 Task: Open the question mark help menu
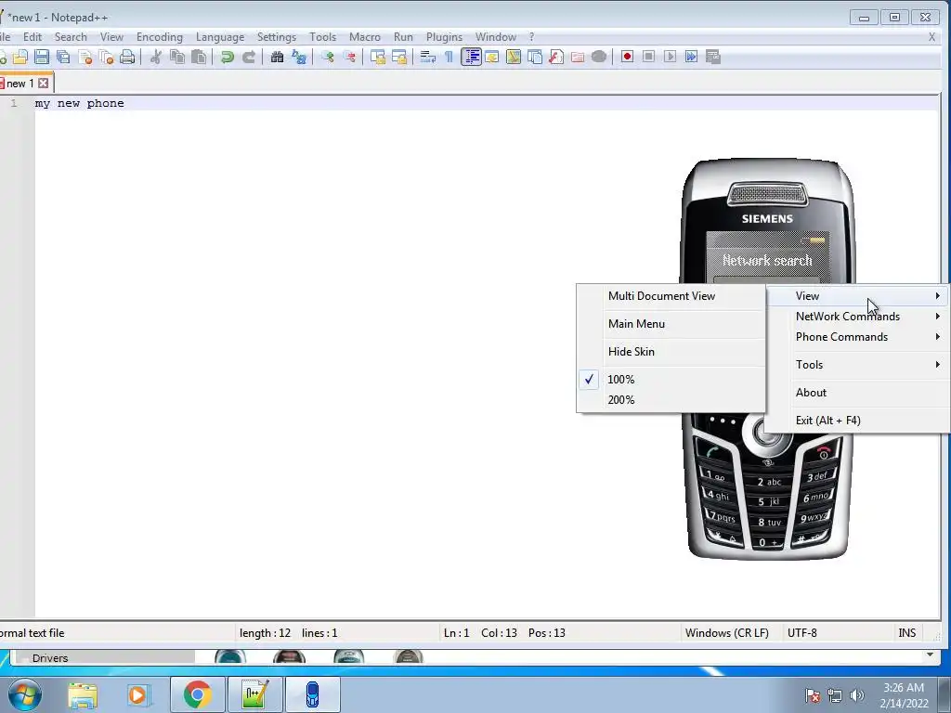coord(531,37)
